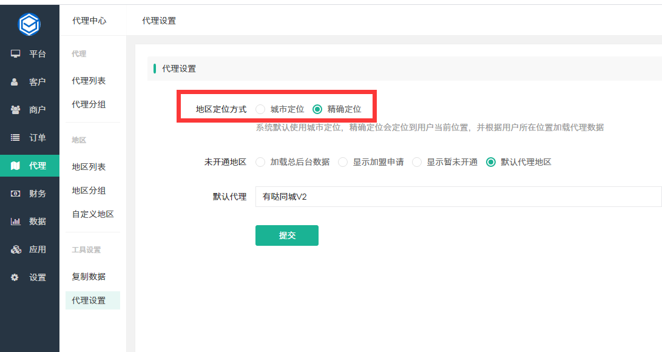Image resolution: width=662 pixels, height=352 pixels.
Task: Open the 客户 sidebar menu label
Action: tap(38, 82)
